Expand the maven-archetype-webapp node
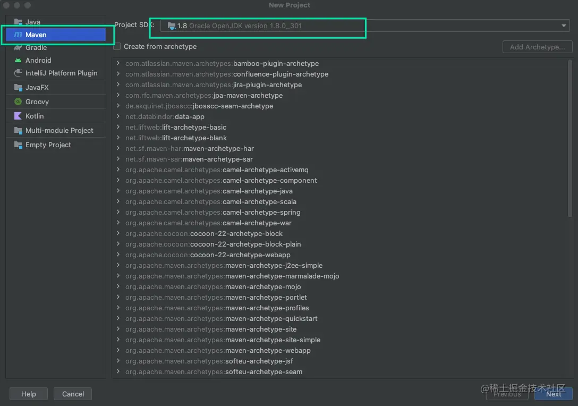Screen dimensions: 578x406 click(118, 350)
